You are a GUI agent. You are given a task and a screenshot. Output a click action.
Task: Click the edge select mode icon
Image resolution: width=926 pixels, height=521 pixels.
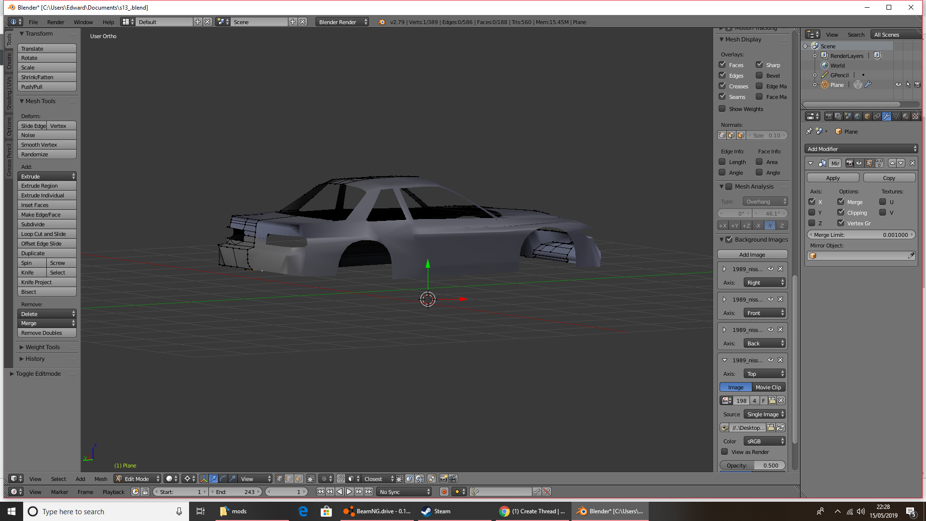coord(289,479)
